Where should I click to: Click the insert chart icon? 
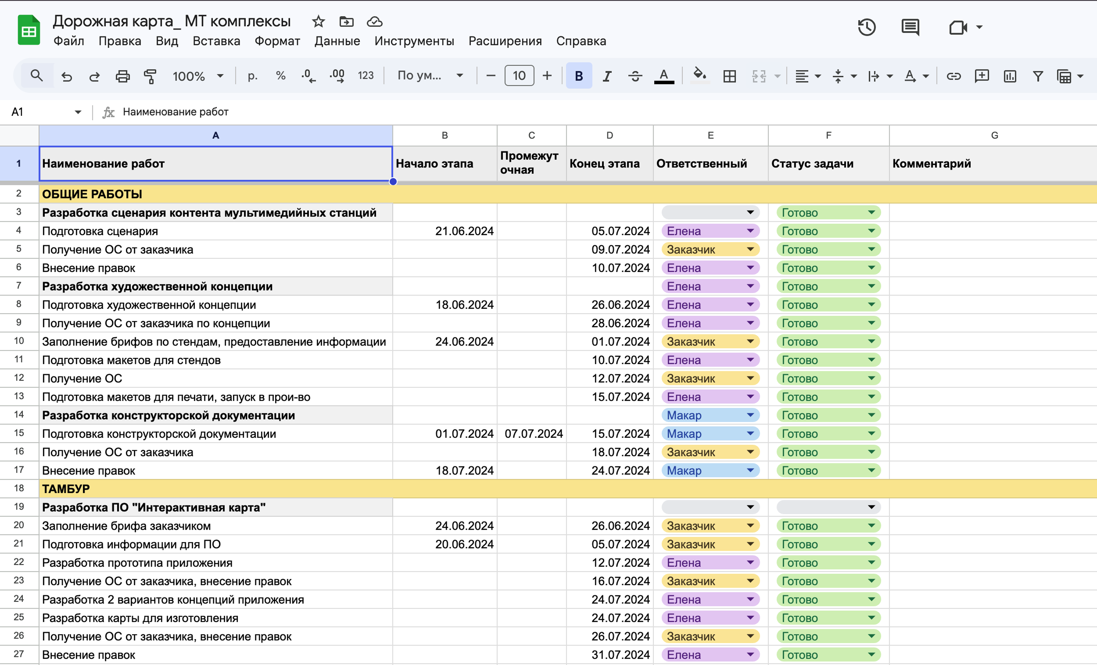pyautogui.click(x=1010, y=76)
